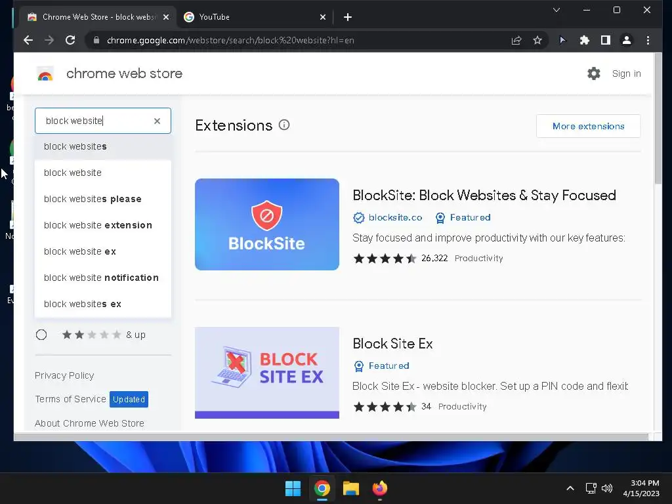Click Productivity category under BlockSite
Screen dimensions: 672x504
(x=478, y=258)
